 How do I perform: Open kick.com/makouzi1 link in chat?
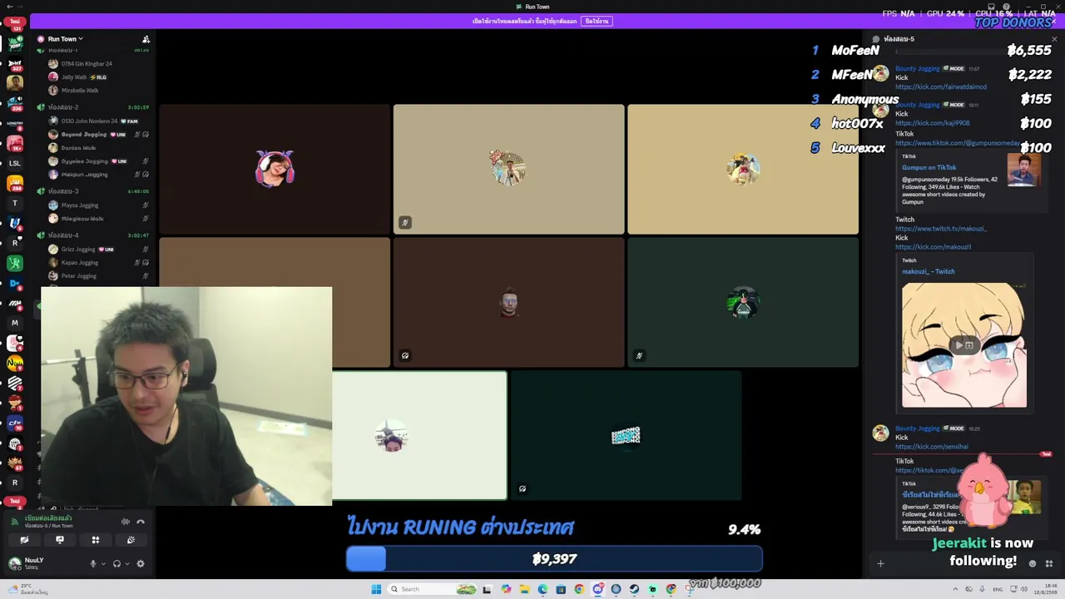(x=934, y=247)
